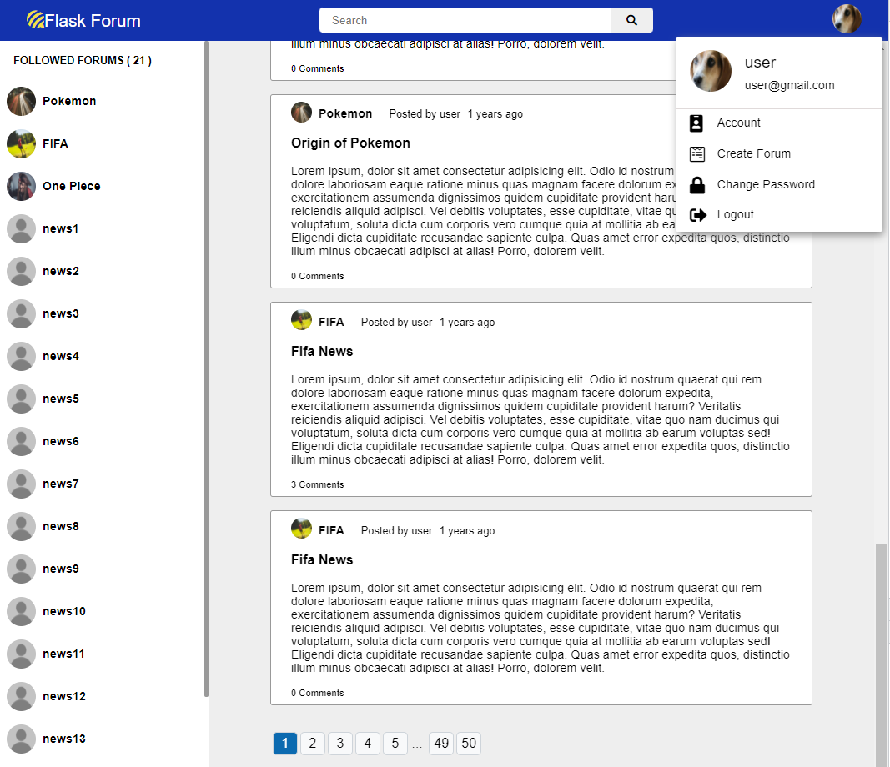Toggle the user avatar menu in header

[x=847, y=19]
